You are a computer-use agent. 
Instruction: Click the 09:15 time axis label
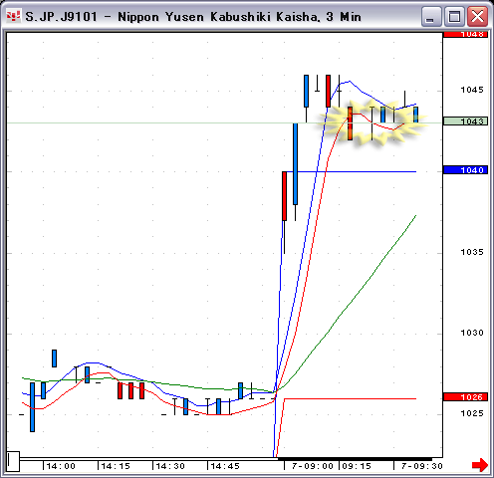[357, 466]
